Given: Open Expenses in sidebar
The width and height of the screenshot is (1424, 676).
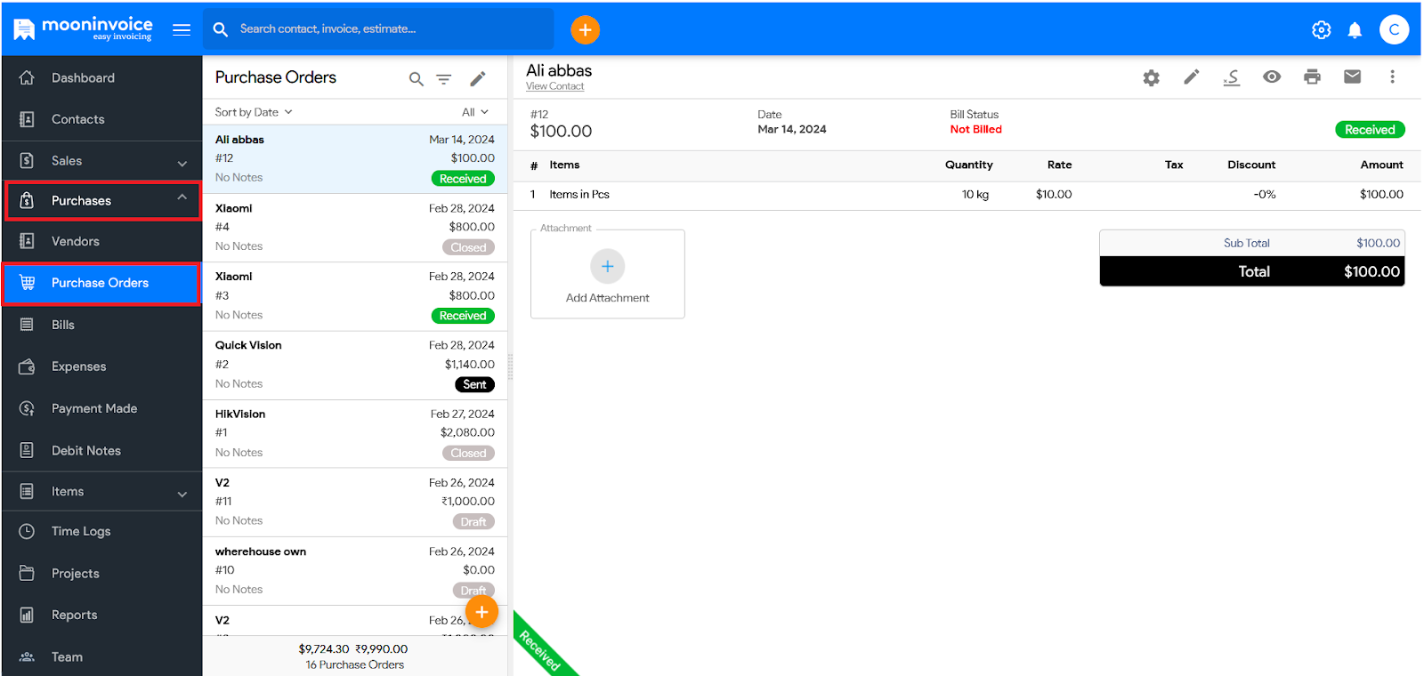Looking at the screenshot, I should coord(102,366).
